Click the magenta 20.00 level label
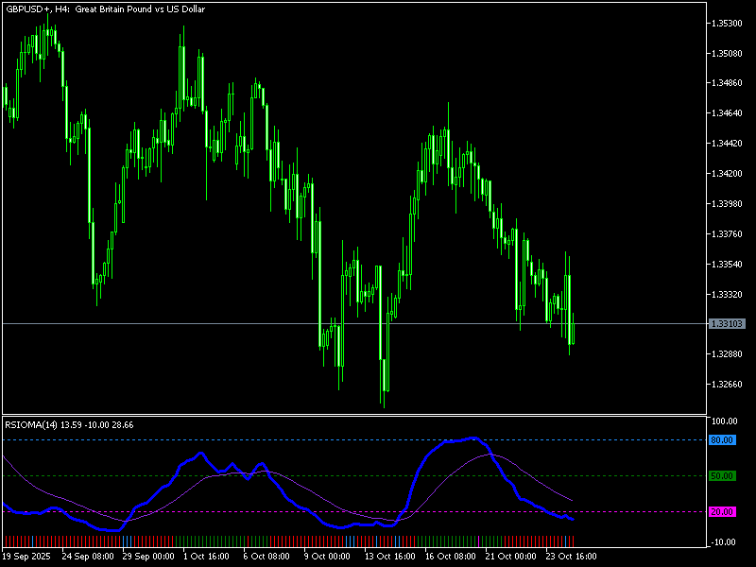The width and height of the screenshot is (756, 567). pyautogui.click(x=722, y=511)
